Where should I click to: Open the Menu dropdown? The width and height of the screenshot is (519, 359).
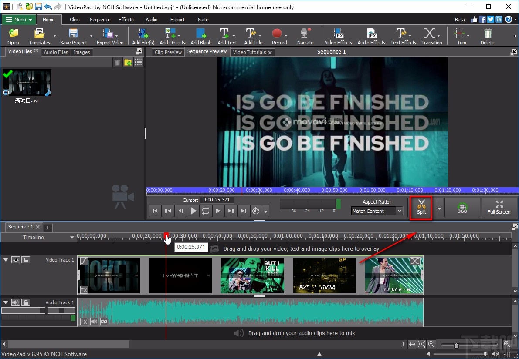pos(18,19)
